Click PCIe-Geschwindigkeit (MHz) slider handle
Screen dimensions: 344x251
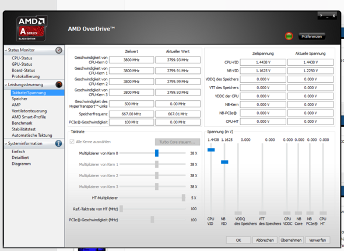tap(152, 220)
